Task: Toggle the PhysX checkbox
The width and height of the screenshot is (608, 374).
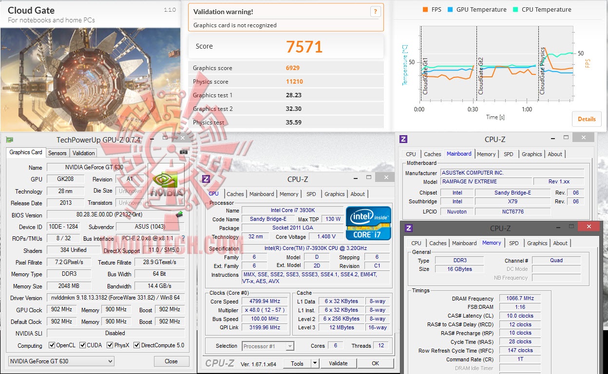Action: tap(111, 345)
